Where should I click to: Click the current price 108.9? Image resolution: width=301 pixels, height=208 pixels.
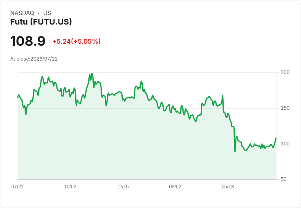pyautogui.click(x=28, y=41)
